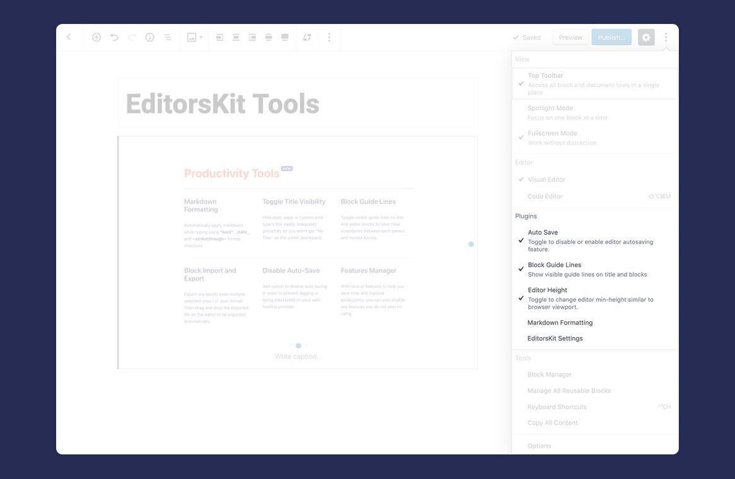Open block toolbar more options menu
This screenshot has width=735, height=479.
pos(329,37)
